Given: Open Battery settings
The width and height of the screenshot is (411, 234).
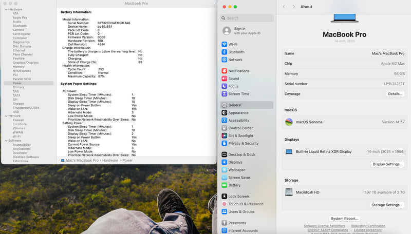Looking at the screenshot, I should coord(247,185).
